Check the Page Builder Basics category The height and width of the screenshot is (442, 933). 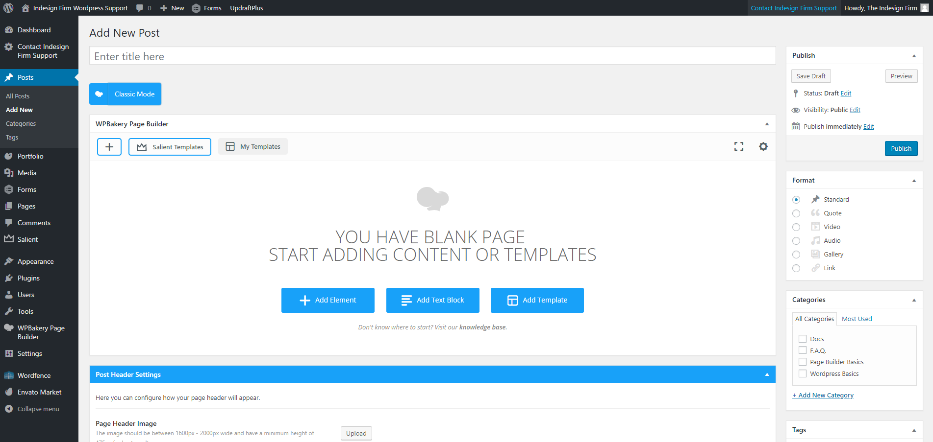[803, 362]
